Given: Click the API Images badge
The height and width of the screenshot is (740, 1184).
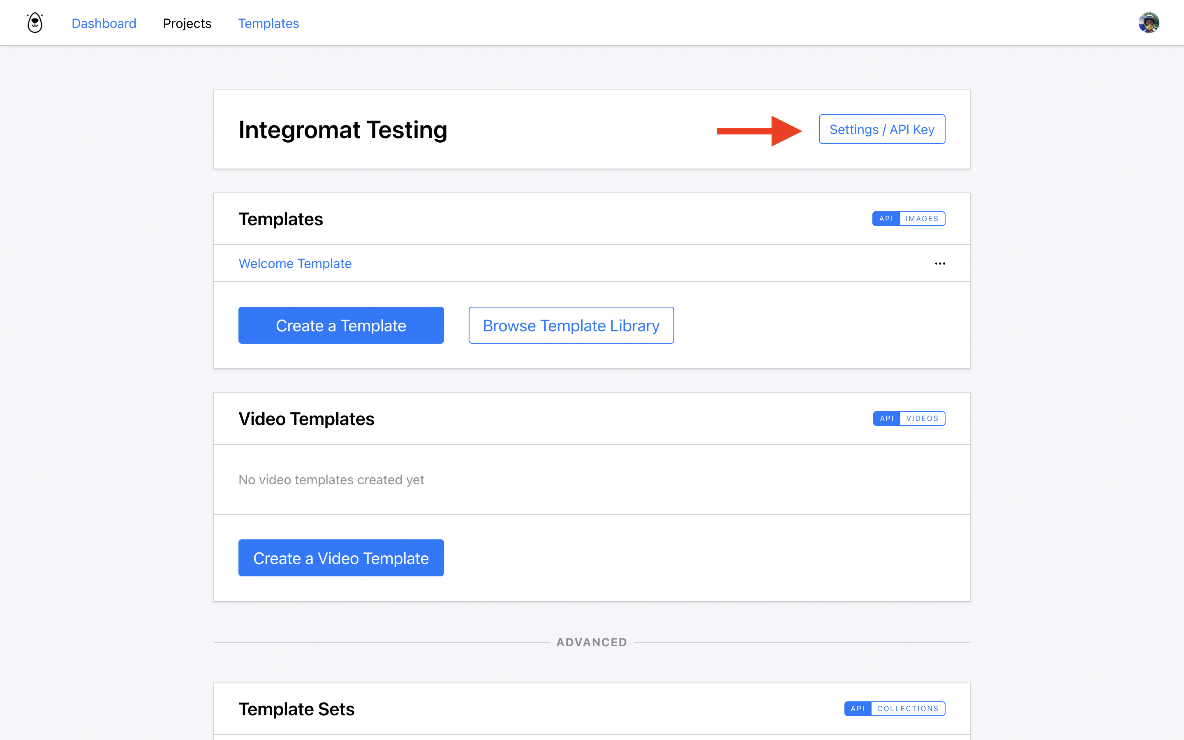Looking at the screenshot, I should (x=909, y=219).
